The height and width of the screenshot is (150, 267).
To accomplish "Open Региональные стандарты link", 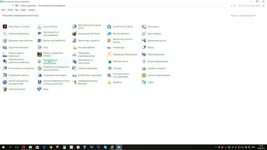I will pos(21,68).
